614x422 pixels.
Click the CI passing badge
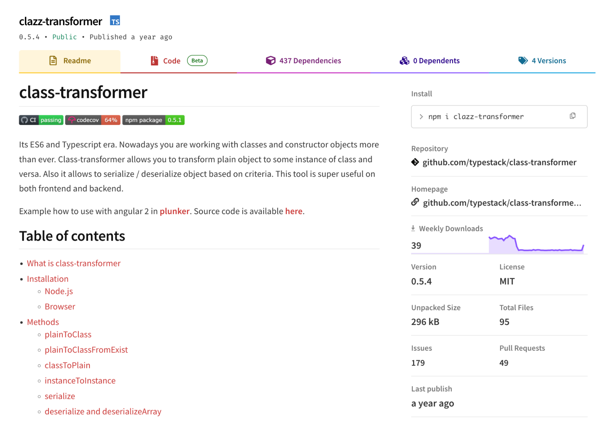(41, 120)
